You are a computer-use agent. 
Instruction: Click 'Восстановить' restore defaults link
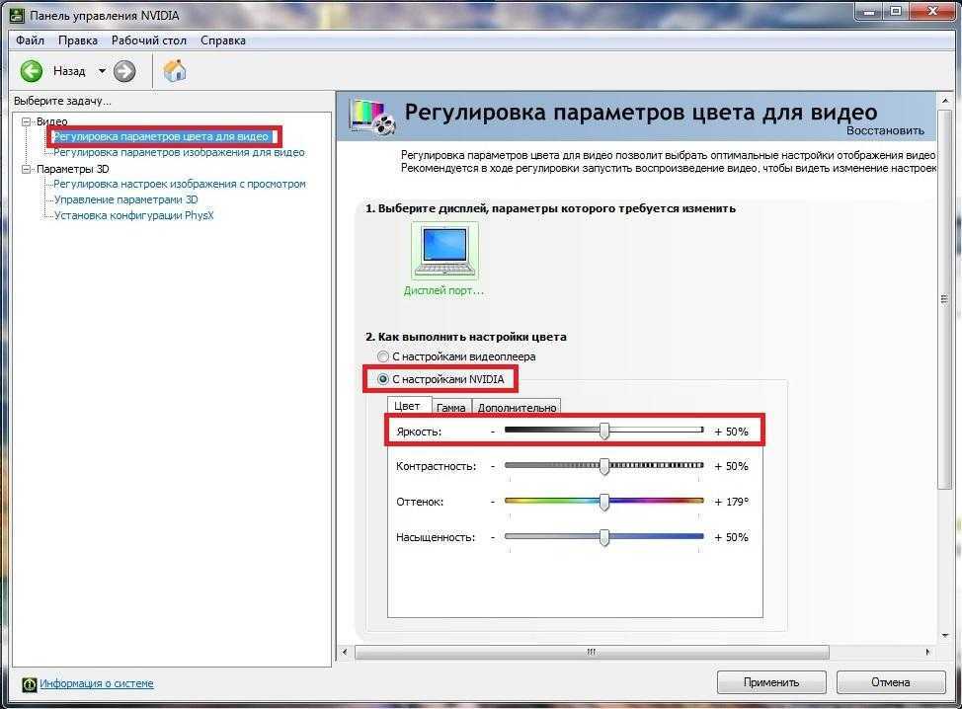[x=885, y=130]
